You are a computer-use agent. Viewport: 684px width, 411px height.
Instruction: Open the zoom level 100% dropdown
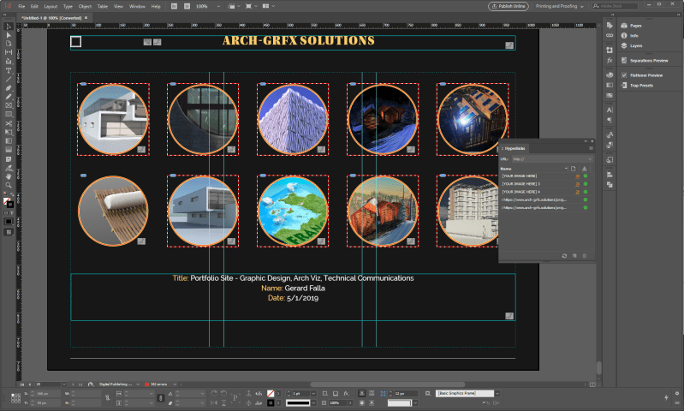pyautogui.click(x=218, y=7)
